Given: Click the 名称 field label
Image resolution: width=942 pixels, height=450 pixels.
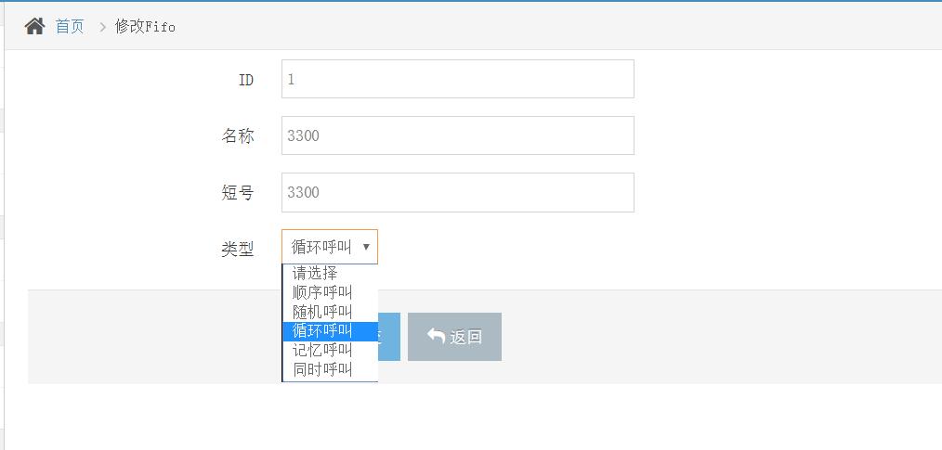Looking at the screenshot, I should click(237, 135).
